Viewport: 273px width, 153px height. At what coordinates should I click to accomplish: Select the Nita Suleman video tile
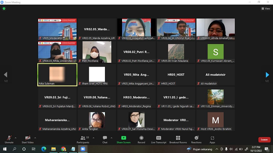click(x=57, y=75)
